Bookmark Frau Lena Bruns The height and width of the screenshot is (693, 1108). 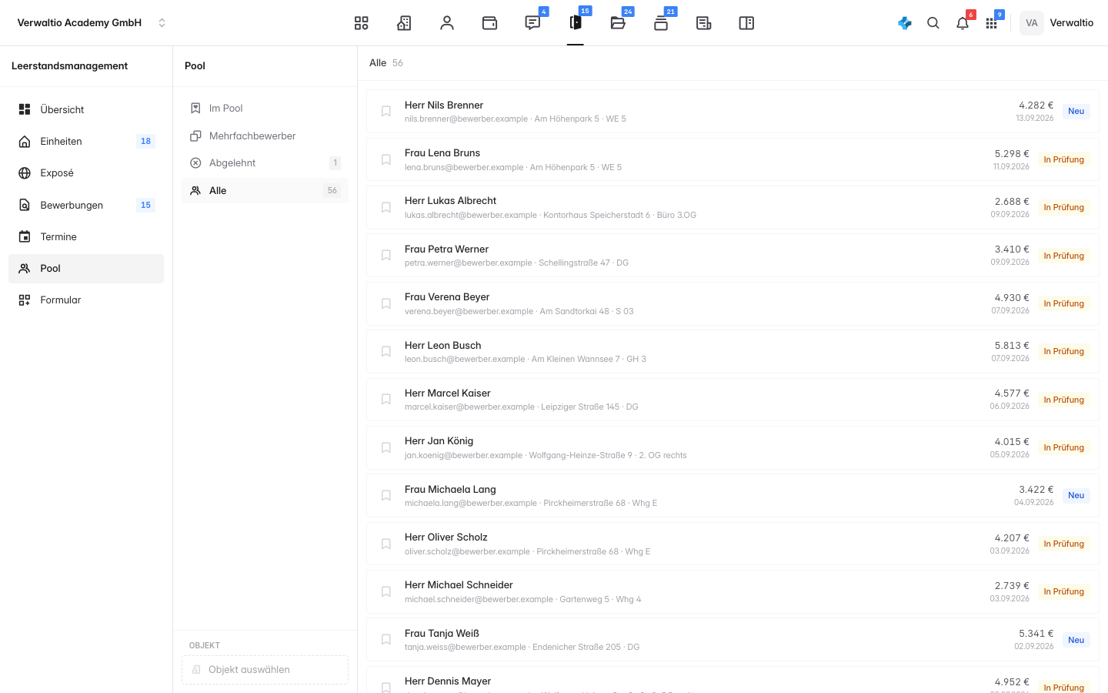coord(386,159)
